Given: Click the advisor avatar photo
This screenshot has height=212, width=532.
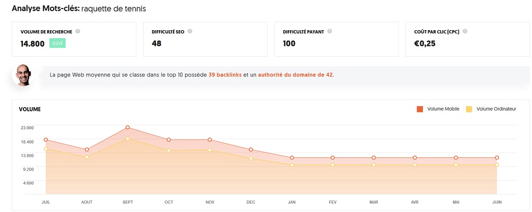Looking at the screenshot, I should pyautogui.click(x=23, y=75).
